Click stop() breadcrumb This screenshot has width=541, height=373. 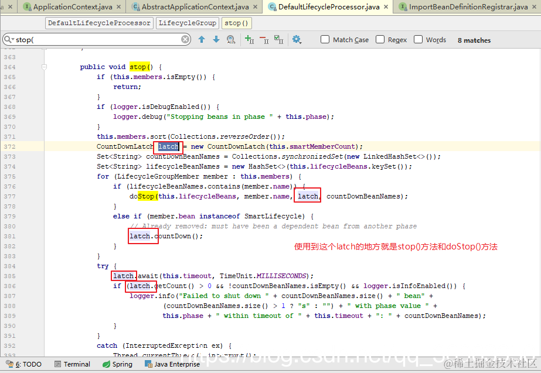[236, 23]
